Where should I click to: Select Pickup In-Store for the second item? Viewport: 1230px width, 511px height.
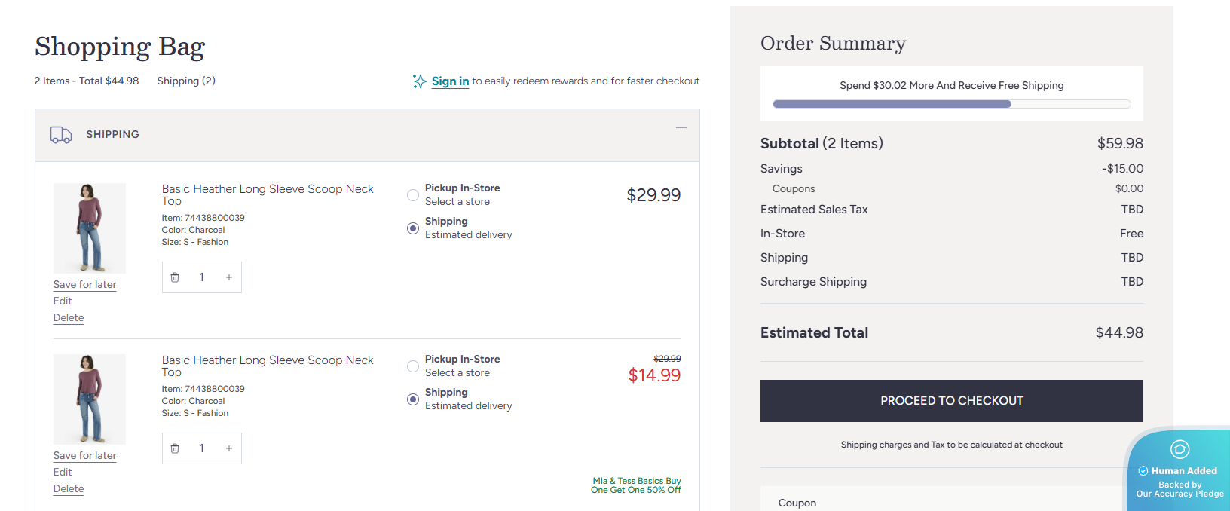413,366
